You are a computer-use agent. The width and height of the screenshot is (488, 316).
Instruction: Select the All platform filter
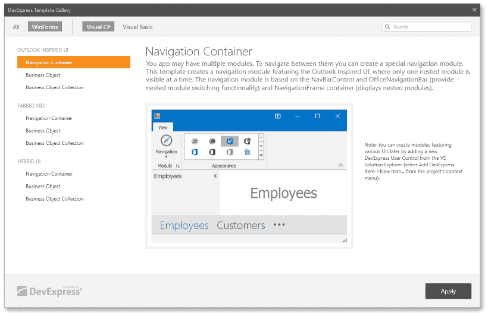(16, 27)
